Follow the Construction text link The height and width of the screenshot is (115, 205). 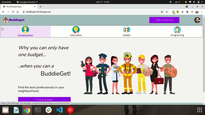(25, 35)
